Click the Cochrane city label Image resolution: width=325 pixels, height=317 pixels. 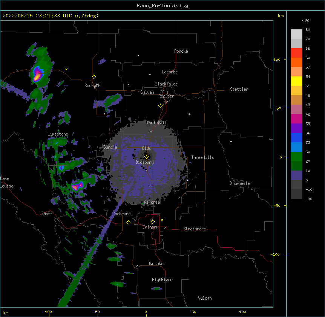121,214
